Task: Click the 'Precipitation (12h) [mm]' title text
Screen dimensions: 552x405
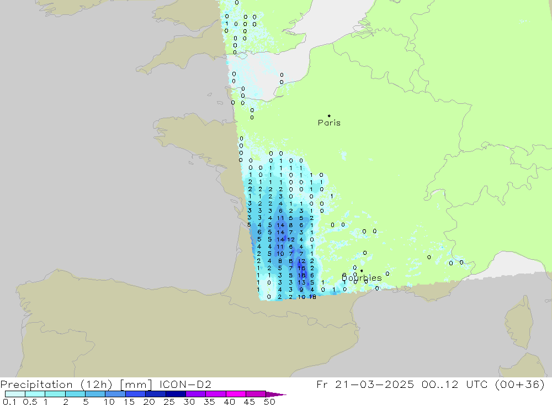Action: (76, 385)
